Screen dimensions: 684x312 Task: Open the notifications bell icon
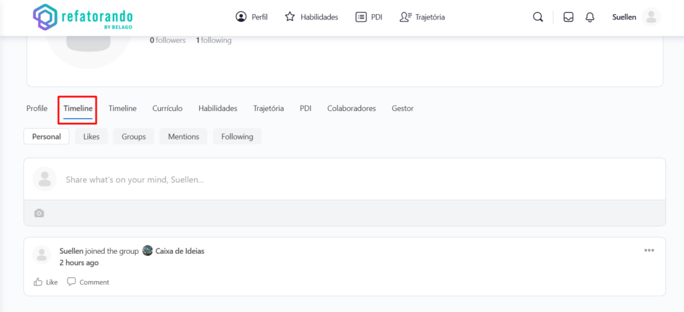coord(590,17)
